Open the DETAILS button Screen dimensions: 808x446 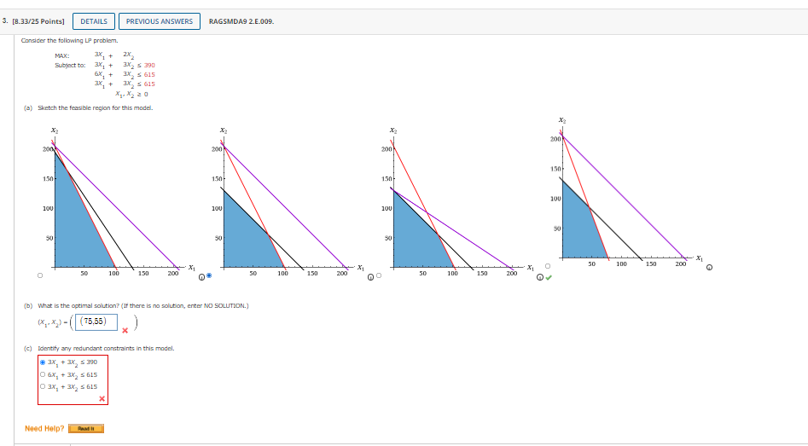click(94, 21)
